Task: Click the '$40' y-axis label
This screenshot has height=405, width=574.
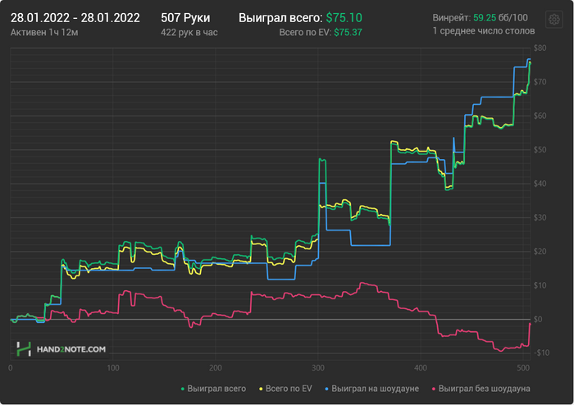Action: point(540,184)
